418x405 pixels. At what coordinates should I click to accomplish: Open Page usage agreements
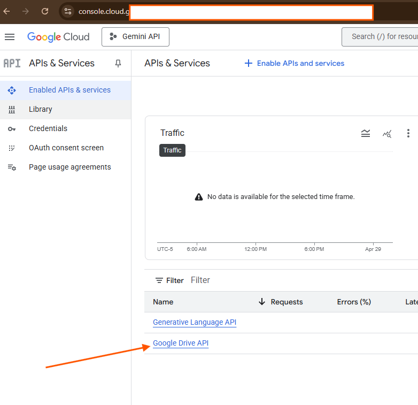click(x=66, y=167)
